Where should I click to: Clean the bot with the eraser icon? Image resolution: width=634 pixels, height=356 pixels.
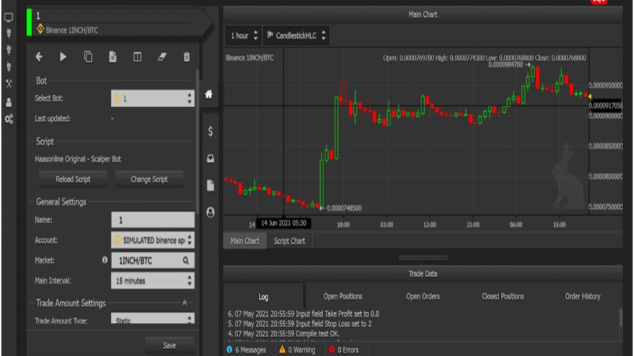point(162,57)
